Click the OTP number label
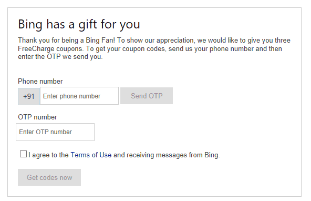This screenshot has width=311, height=201. click(37, 117)
